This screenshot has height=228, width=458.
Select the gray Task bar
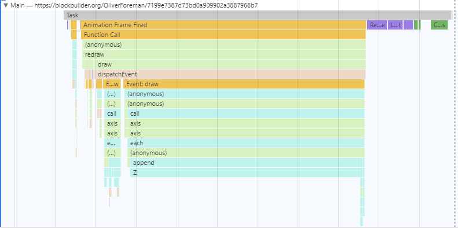click(x=258, y=15)
